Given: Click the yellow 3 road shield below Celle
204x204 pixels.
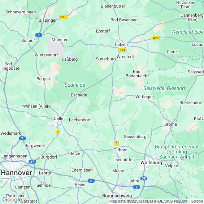Looking at the screenshot, I should (58, 132).
